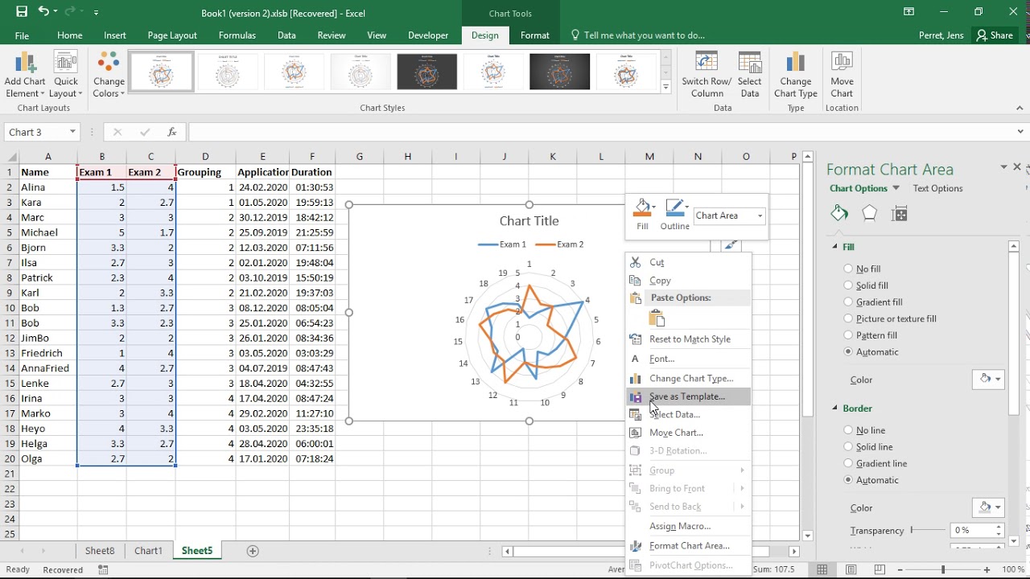Choose Reset to Match Style
The image size is (1030, 579).
tap(689, 339)
